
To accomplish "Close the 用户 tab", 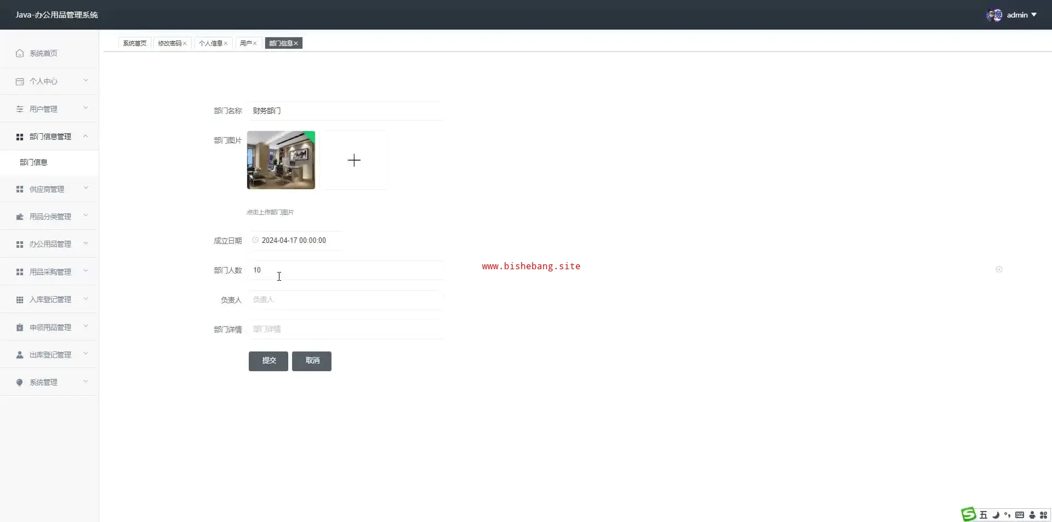I will click(255, 43).
